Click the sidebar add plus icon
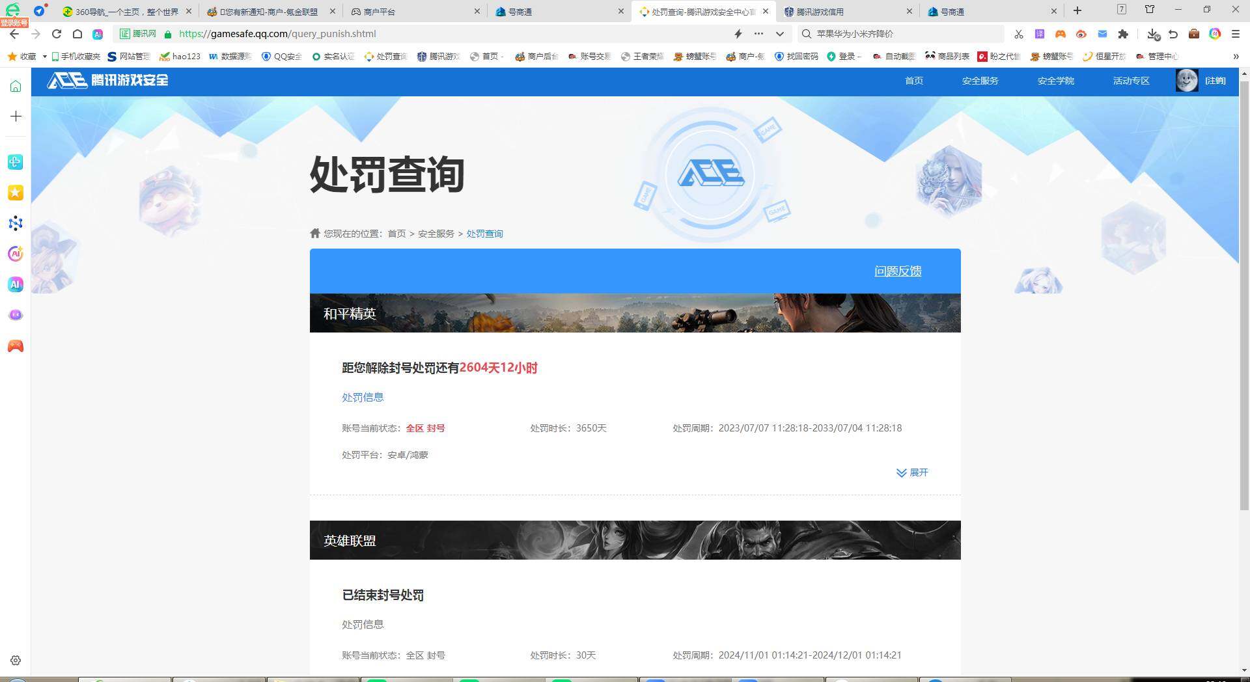The image size is (1250, 682). pyautogui.click(x=16, y=116)
